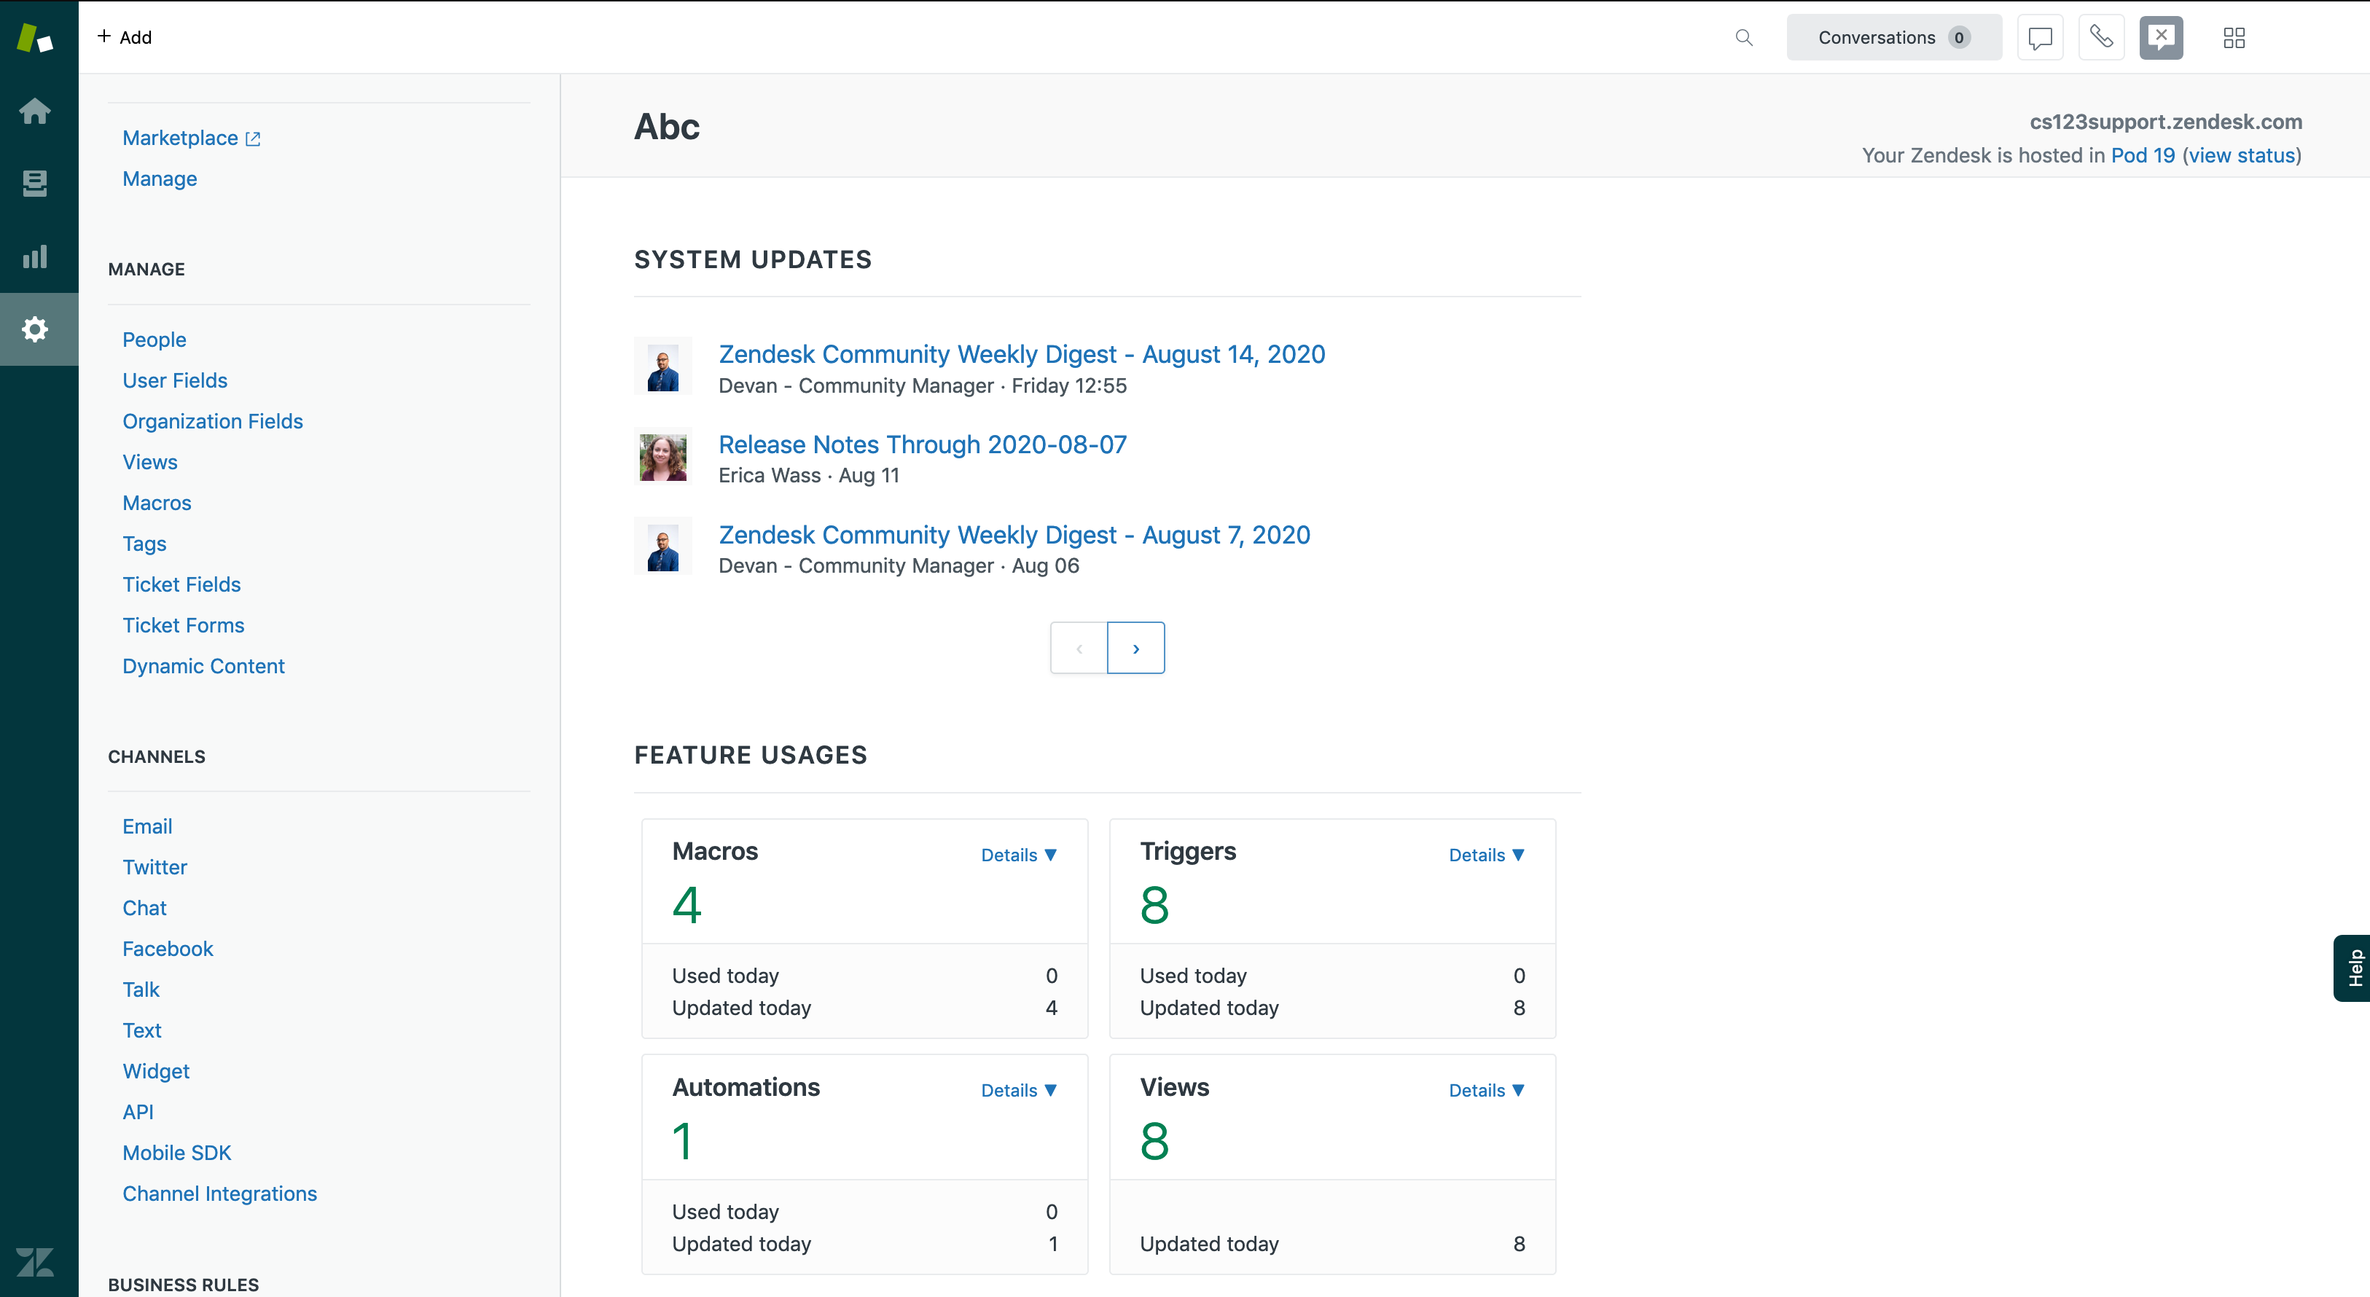Click the notifications bubble with X icon
This screenshot has width=2370, height=1297.
(x=2161, y=38)
